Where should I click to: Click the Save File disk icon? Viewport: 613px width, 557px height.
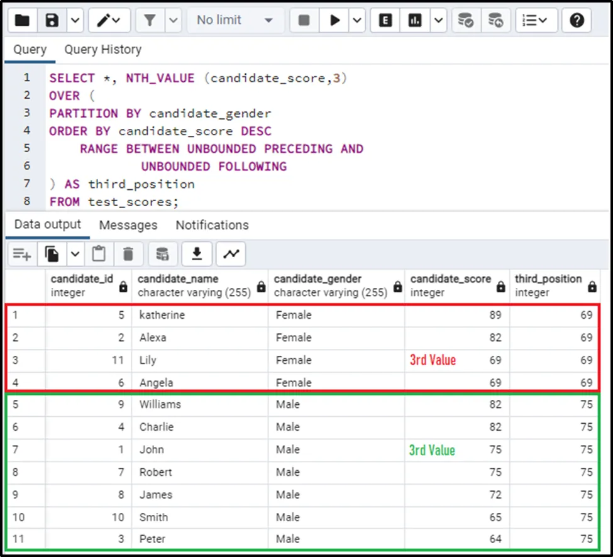pyautogui.click(x=52, y=21)
